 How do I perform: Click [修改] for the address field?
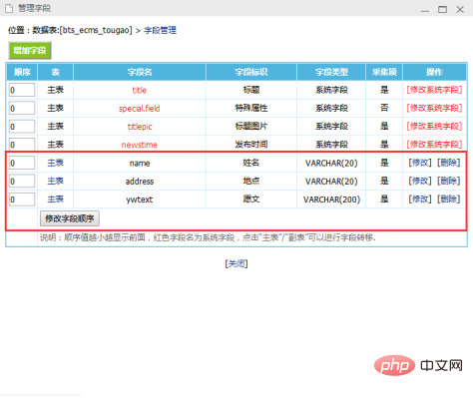(420, 181)
